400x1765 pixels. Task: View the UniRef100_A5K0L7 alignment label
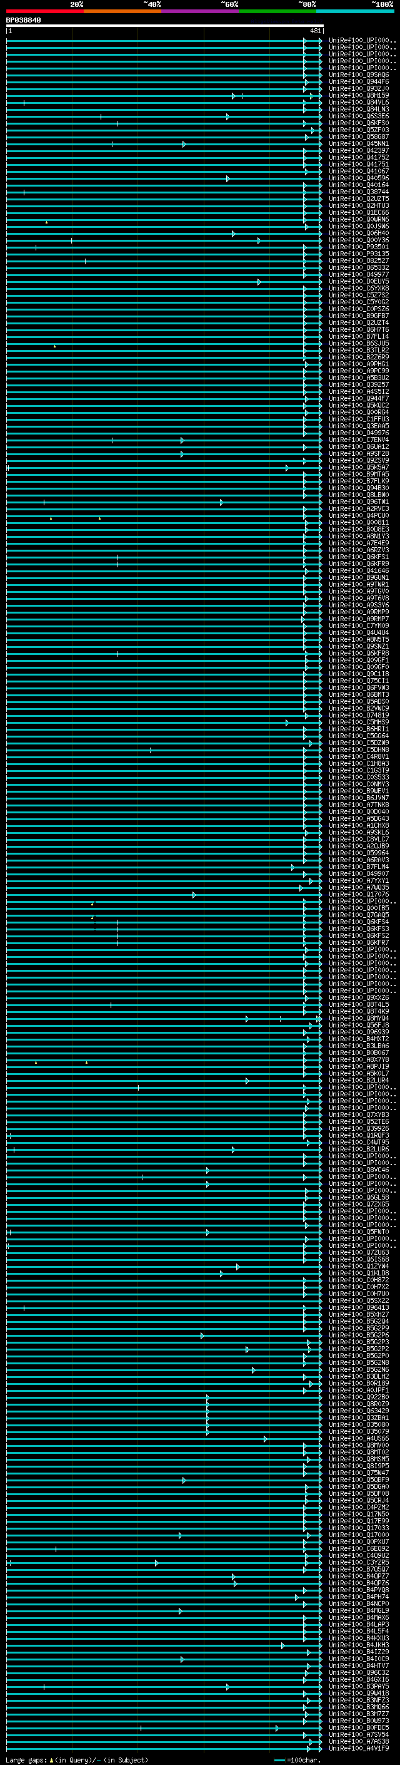click(359, 1073)
